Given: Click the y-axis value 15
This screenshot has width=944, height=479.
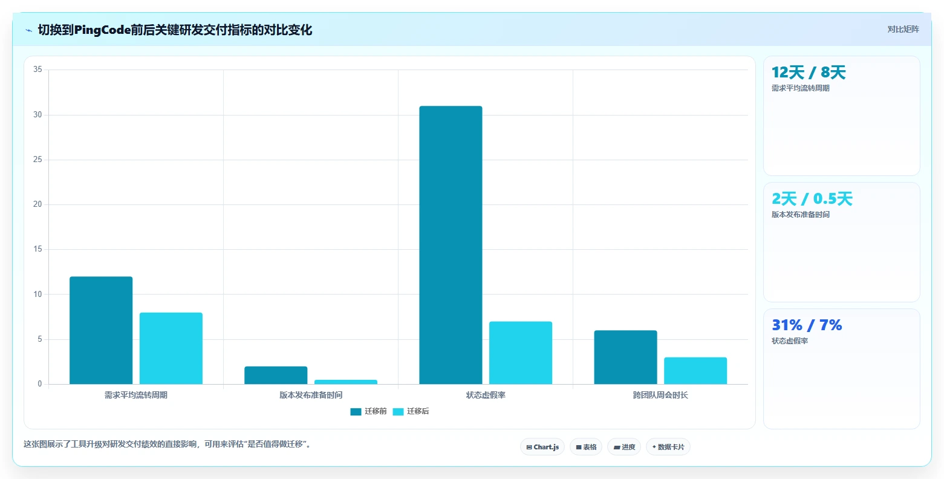Looking at the screenshot, I should 37,249.
